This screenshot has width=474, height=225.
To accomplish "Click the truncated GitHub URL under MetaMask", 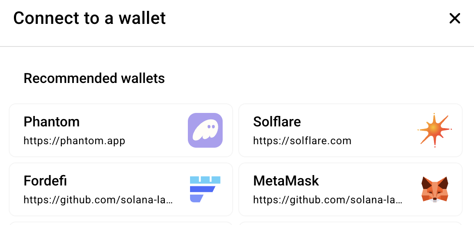I will point(328,200).
